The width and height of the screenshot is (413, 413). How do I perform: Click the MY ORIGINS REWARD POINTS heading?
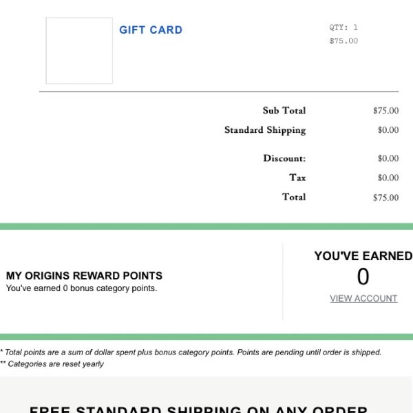point(84,276)
